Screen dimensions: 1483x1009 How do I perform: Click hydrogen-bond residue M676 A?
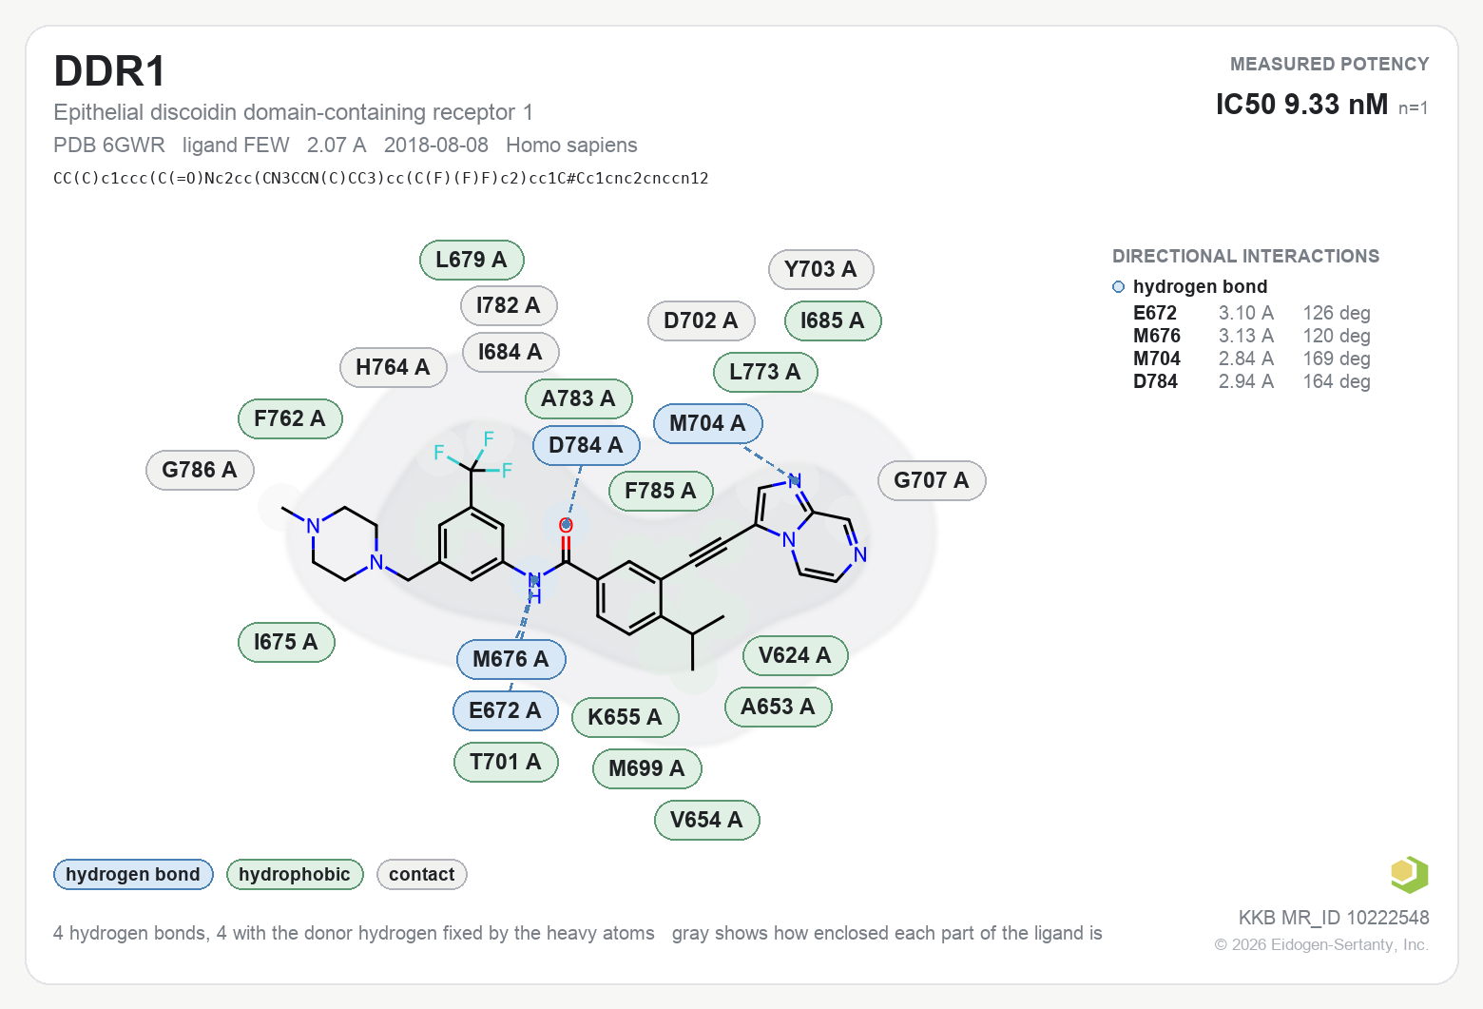coord(510,659)
